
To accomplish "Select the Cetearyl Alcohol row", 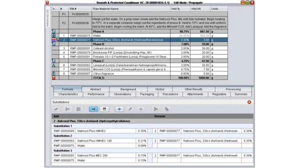I will (117, 48).
